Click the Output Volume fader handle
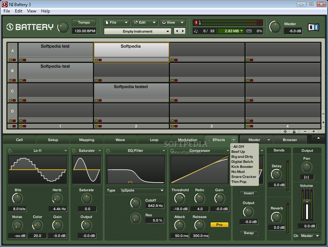The height and width of the screenshot is (247, 328). 307,201
